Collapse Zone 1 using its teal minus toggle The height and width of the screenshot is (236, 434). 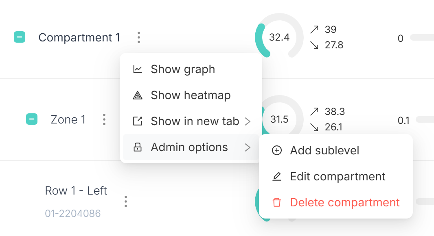pyautogui.click(x=32, y=119)
